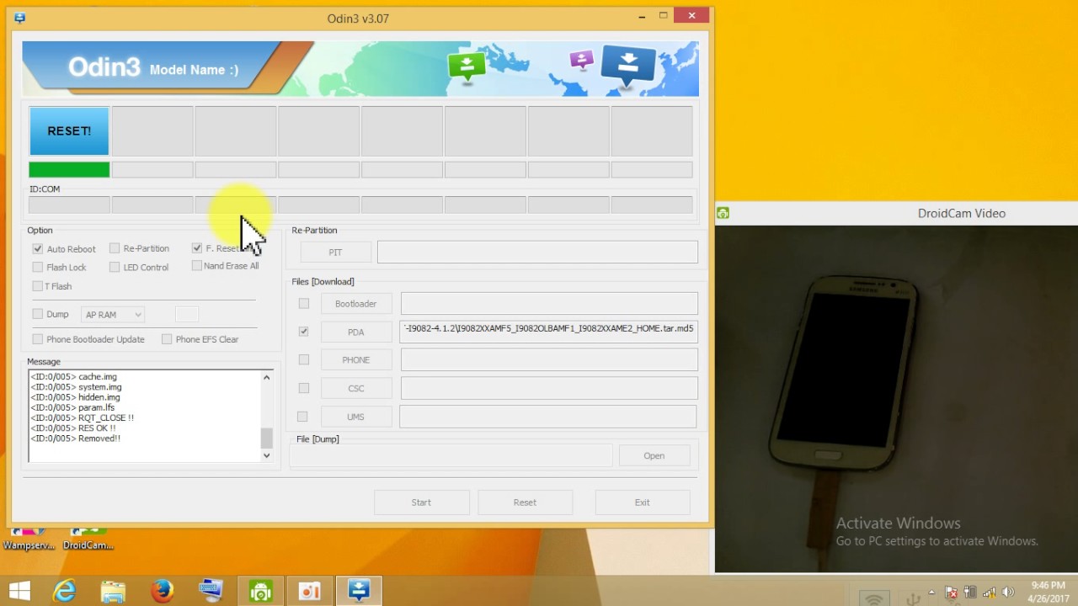
Task: Open volume speaker tray icon
Action: pyautogui.click(x=1006, y=593)
